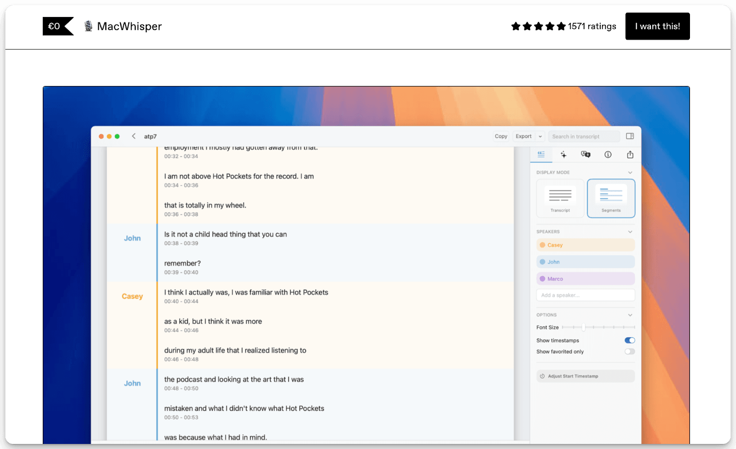This screenshot has height=449, width=736.
Task: Open the translation icon in sidebar
Action: point(585,155)
